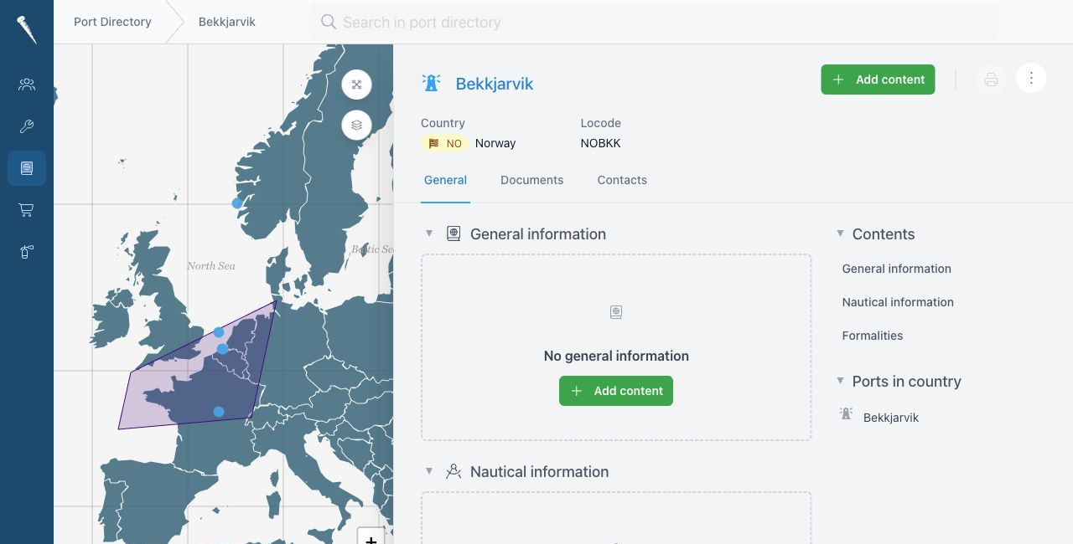Collapse the Contents panel
Screen dimensions: 1073x544
pyautogui.click(x=840, y=234)
